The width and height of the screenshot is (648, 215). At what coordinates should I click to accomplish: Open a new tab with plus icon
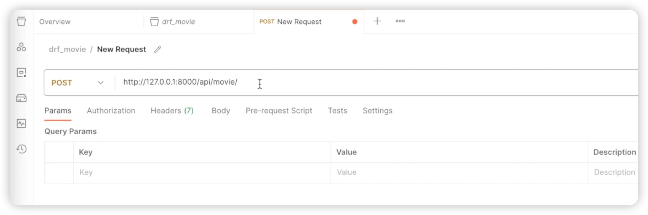(x=377, y=21)
